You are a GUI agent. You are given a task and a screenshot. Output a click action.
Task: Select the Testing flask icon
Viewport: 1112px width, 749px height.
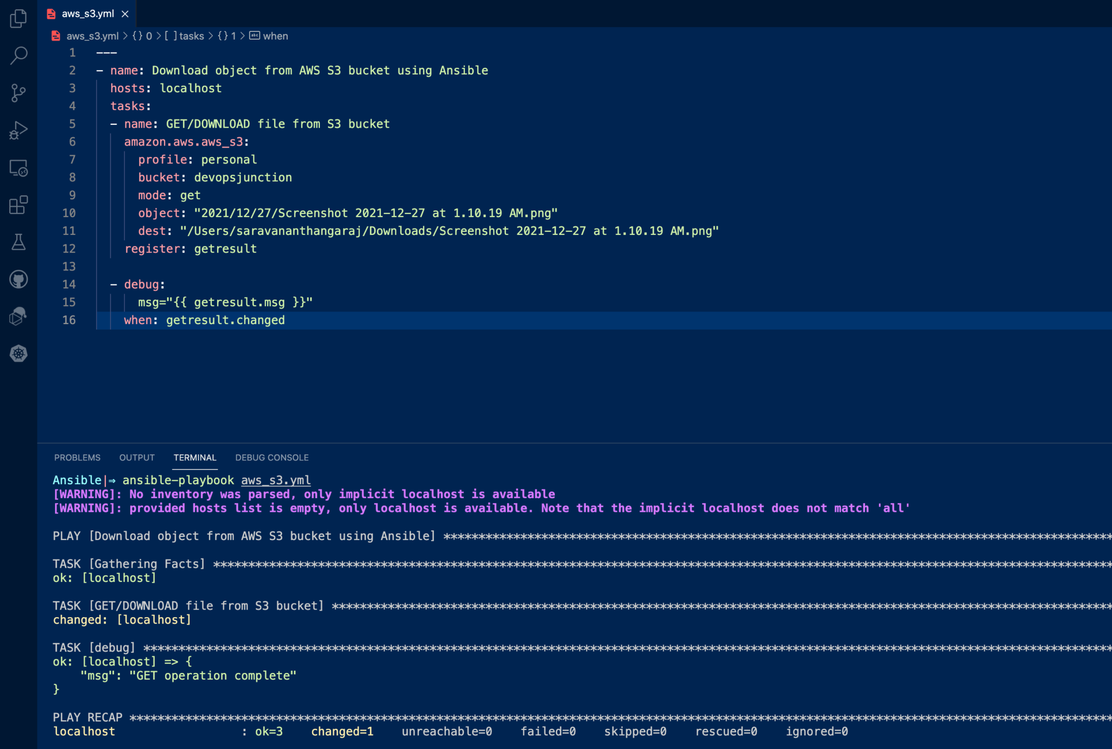pos(18,242)
